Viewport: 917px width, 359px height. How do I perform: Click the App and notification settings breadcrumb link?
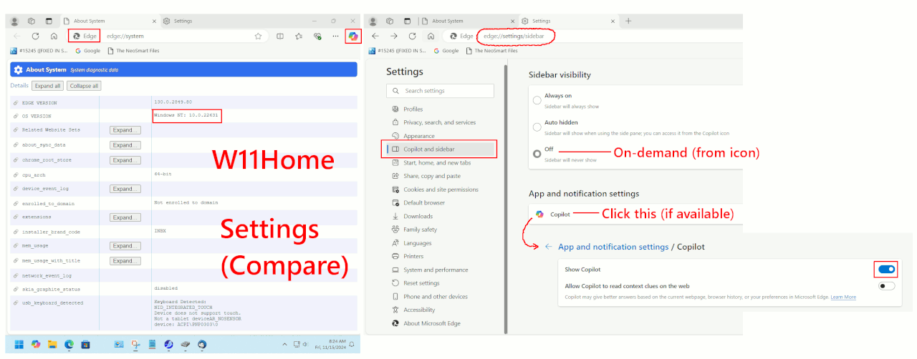[x=613, y=247]
